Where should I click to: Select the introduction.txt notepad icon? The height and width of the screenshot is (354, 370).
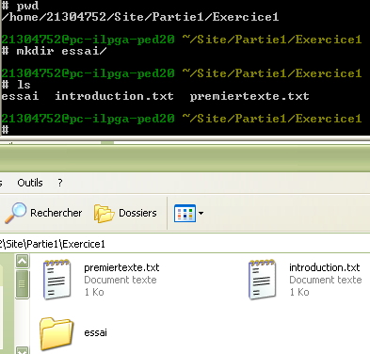(263, 280)
